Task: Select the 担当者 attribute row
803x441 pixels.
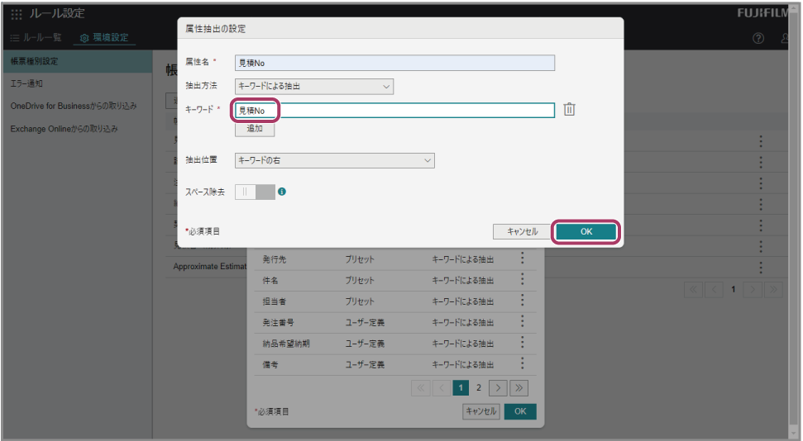Action: click(395, 301)
